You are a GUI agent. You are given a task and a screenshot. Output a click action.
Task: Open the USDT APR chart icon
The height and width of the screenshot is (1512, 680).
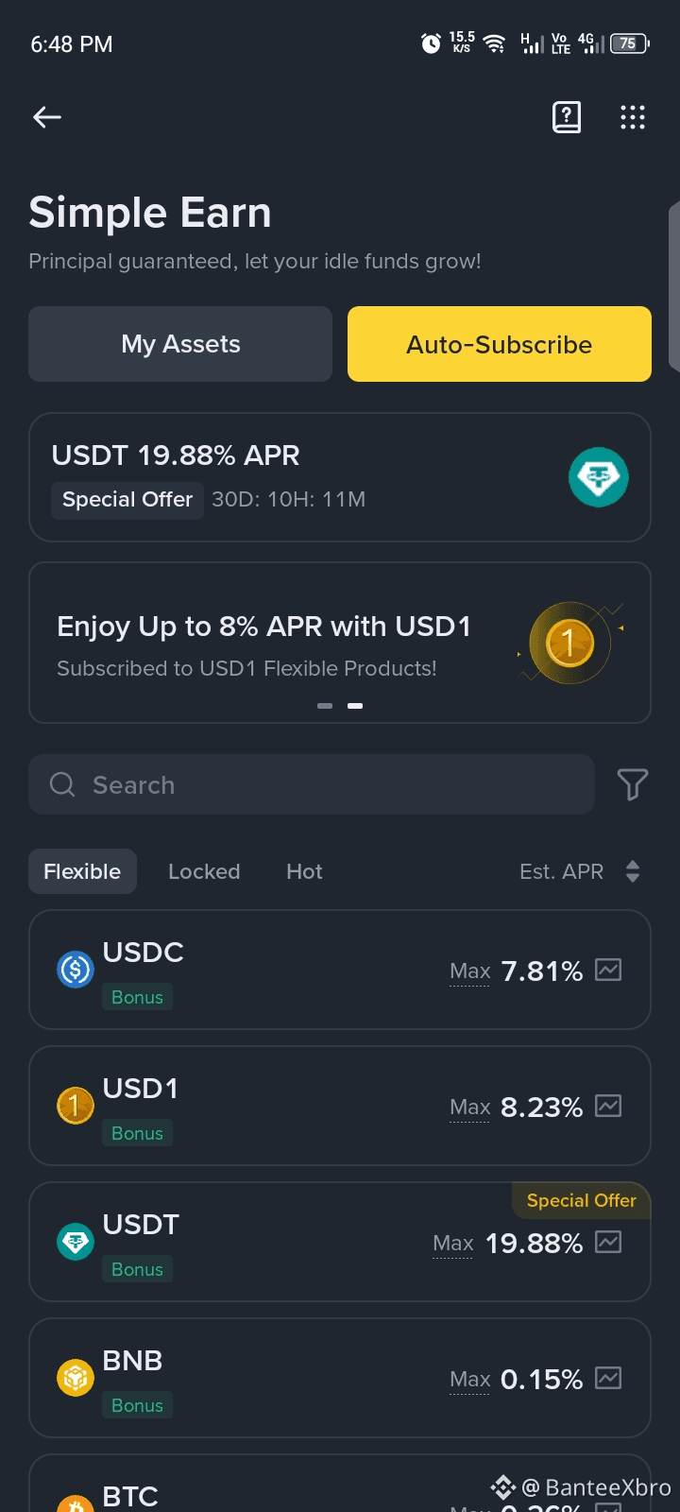[x=608, y=1242]
